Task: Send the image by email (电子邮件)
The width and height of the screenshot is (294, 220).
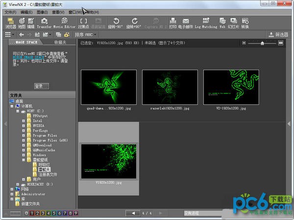Action: pos(185,23)
